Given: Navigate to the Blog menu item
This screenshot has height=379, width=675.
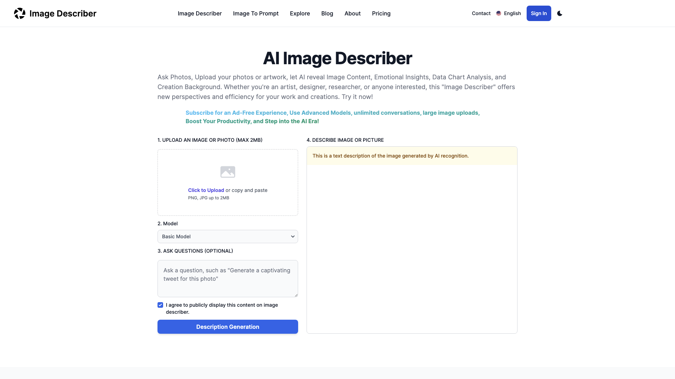Looking at the screenshot, I should (x=327, y=13).
